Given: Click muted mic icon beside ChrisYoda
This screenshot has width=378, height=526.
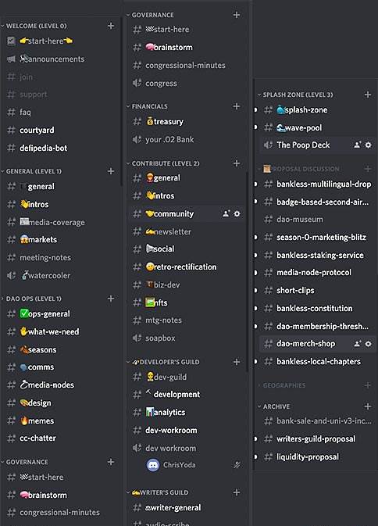Looking at the screenshot, I should pos(237,465).
